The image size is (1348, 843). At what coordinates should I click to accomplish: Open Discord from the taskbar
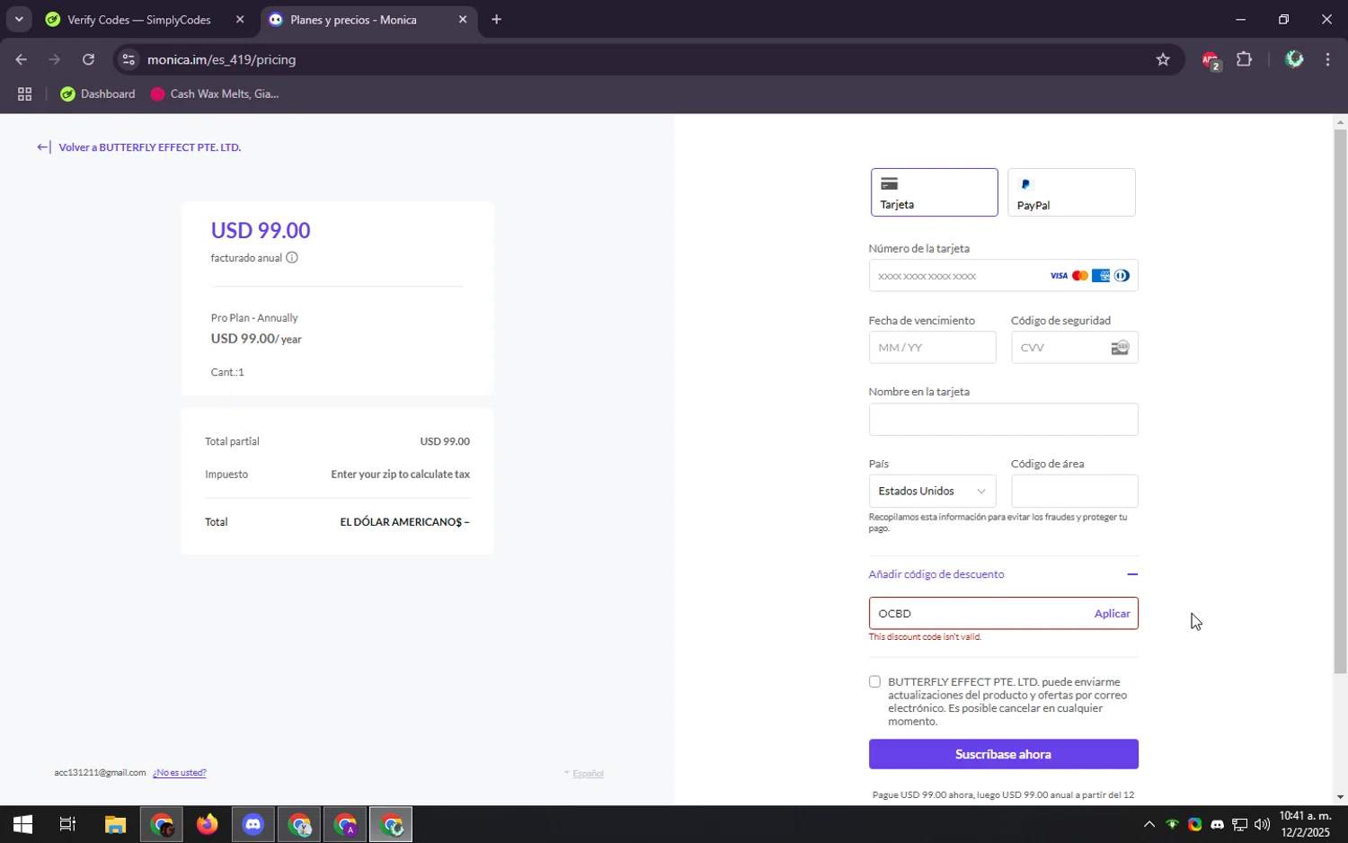click(253, 824)
